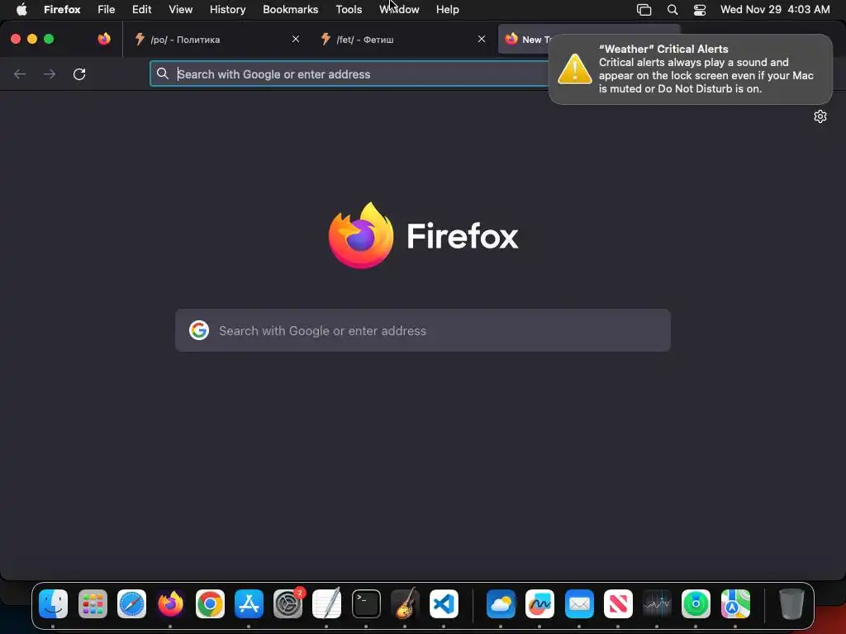Open the File menu
The width and height of the screenshot is (846, 634).
click(107, 10)
